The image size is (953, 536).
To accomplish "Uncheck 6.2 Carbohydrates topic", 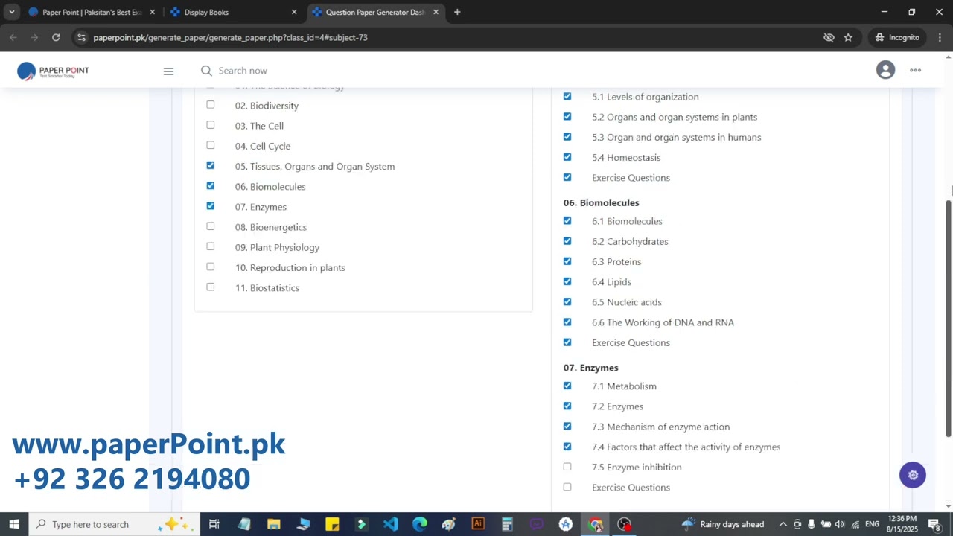I will [567, 241].
